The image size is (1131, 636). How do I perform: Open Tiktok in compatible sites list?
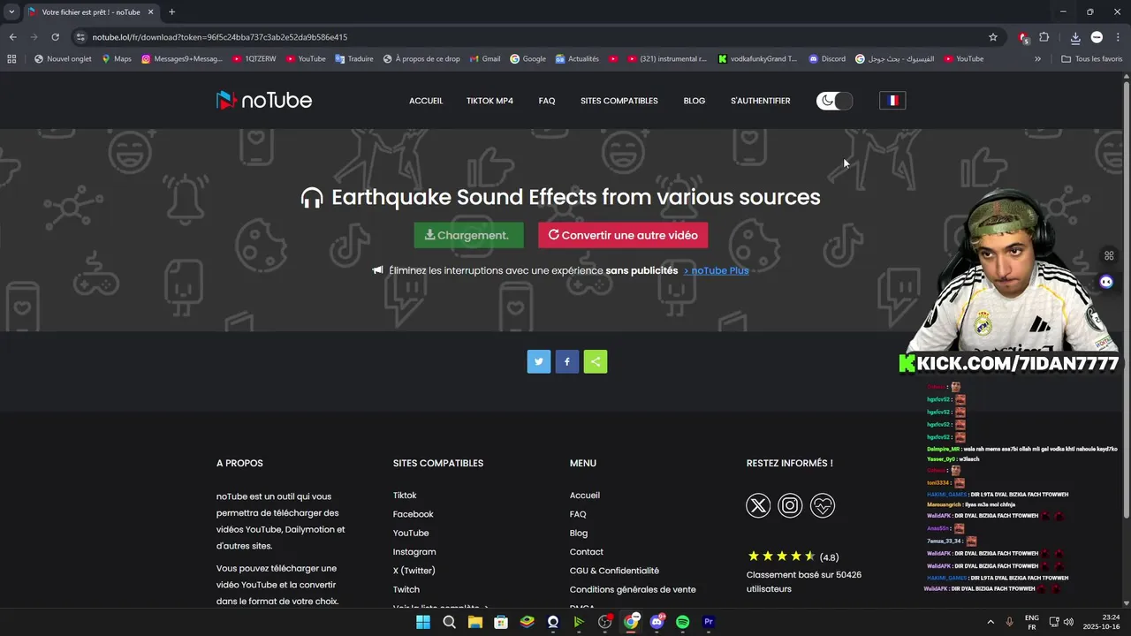click(x=405, y=496)
